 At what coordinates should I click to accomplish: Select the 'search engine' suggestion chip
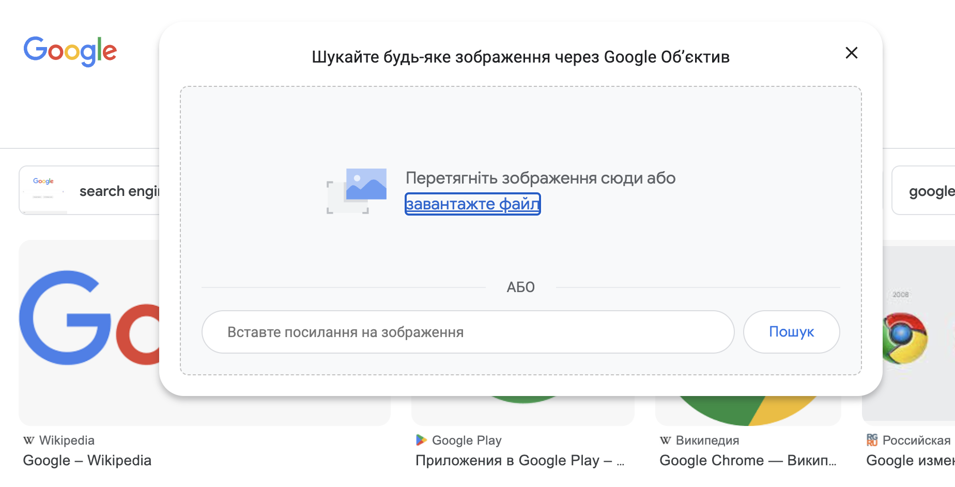coord(89,190)
